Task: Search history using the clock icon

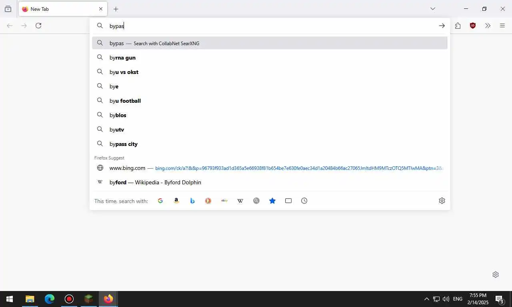Action: pyautogui.click(x=304, y=201)
